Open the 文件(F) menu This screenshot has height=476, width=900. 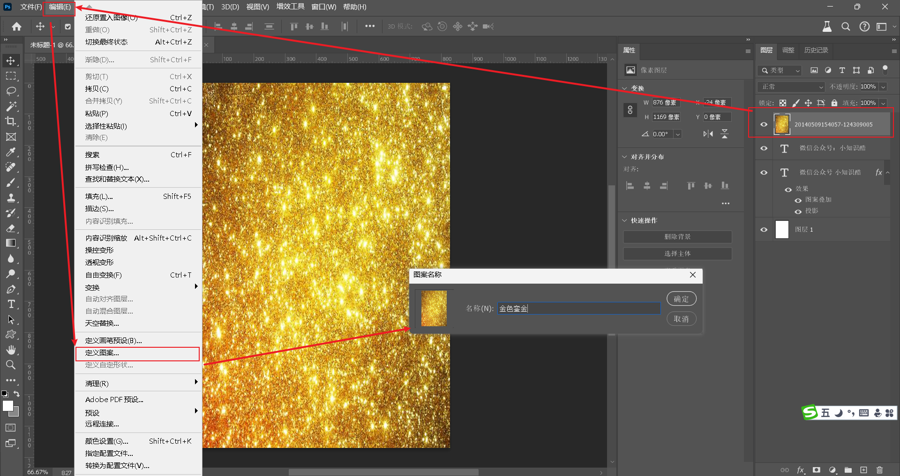(31, 7)
